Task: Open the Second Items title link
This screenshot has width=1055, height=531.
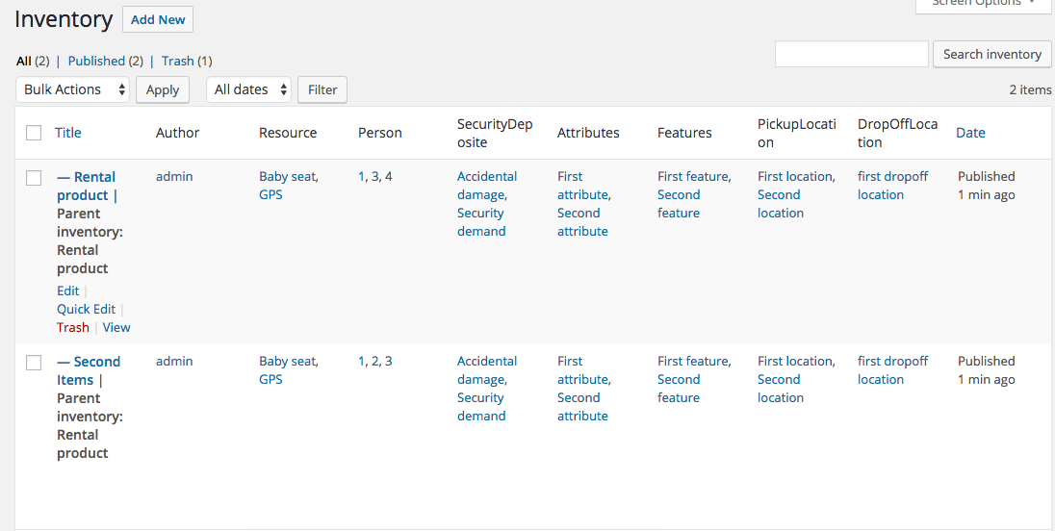Action: pyautogui.click(x=89, y=371)
